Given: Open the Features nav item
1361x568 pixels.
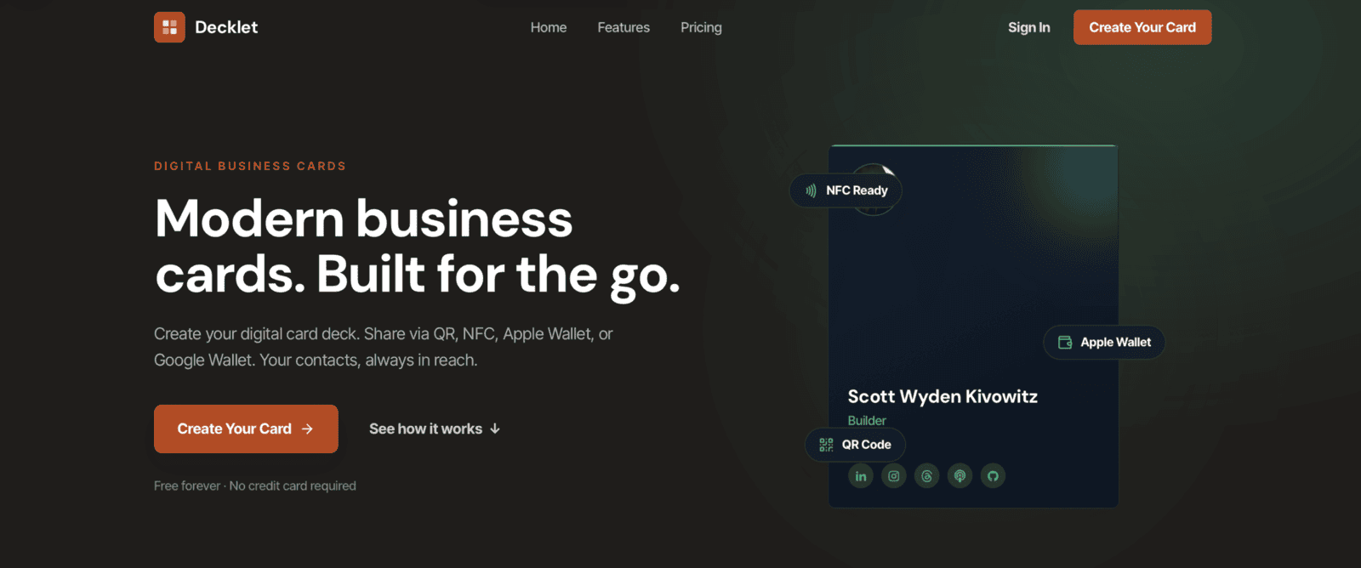Looking at the screenshot, I should (624, 27).
